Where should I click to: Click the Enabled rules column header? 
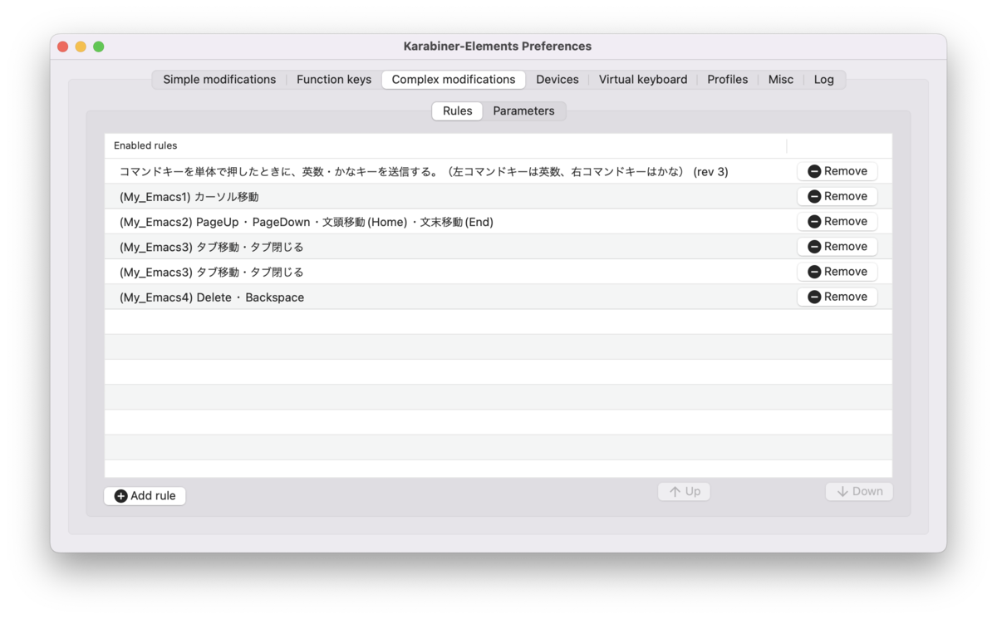pos(445,145)
